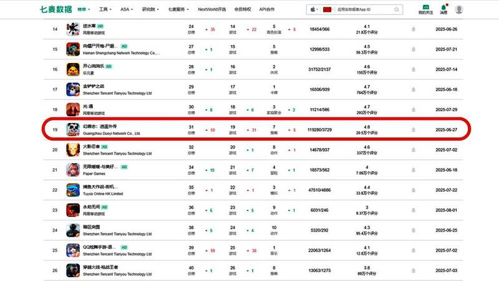
Task: Expand the ASA dropdown menu
Action: pos(127,9)
